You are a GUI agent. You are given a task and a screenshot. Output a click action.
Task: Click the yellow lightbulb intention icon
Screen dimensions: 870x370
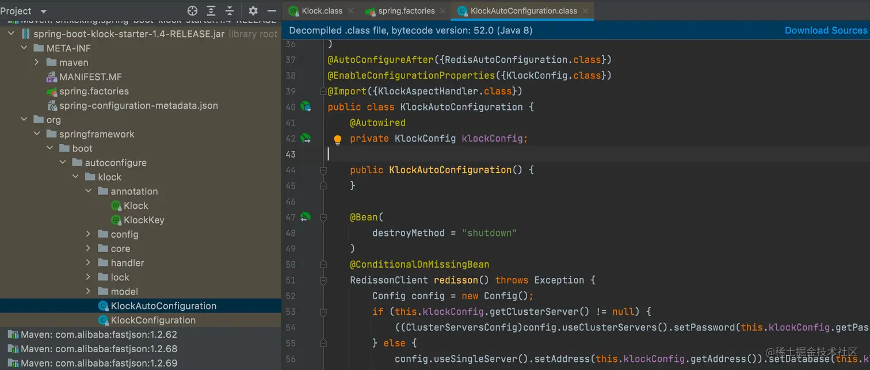(338, 139)
